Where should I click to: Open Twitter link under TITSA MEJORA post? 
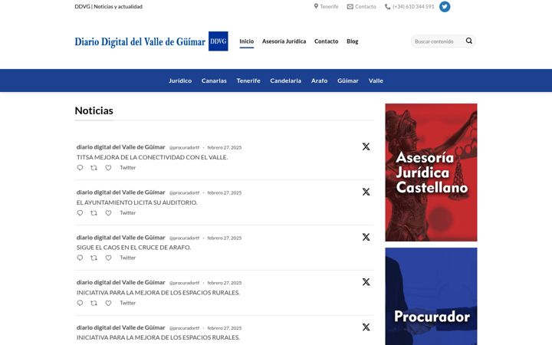(x=128, y=168)
